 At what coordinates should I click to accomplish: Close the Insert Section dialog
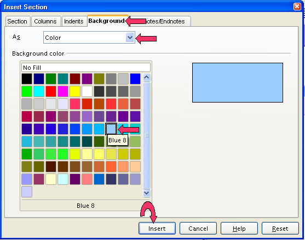pyautogui.click(x=297, y=7)
